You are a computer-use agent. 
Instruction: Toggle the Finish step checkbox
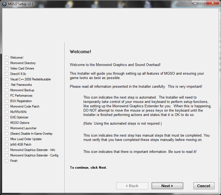[7, 161]
